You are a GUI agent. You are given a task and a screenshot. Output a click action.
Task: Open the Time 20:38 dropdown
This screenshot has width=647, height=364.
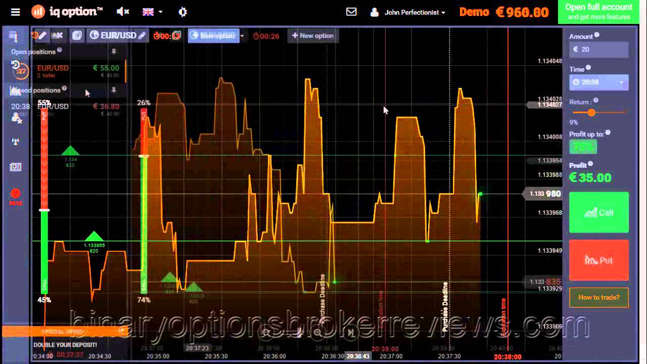pyautogui.click(x=599, y=82)
